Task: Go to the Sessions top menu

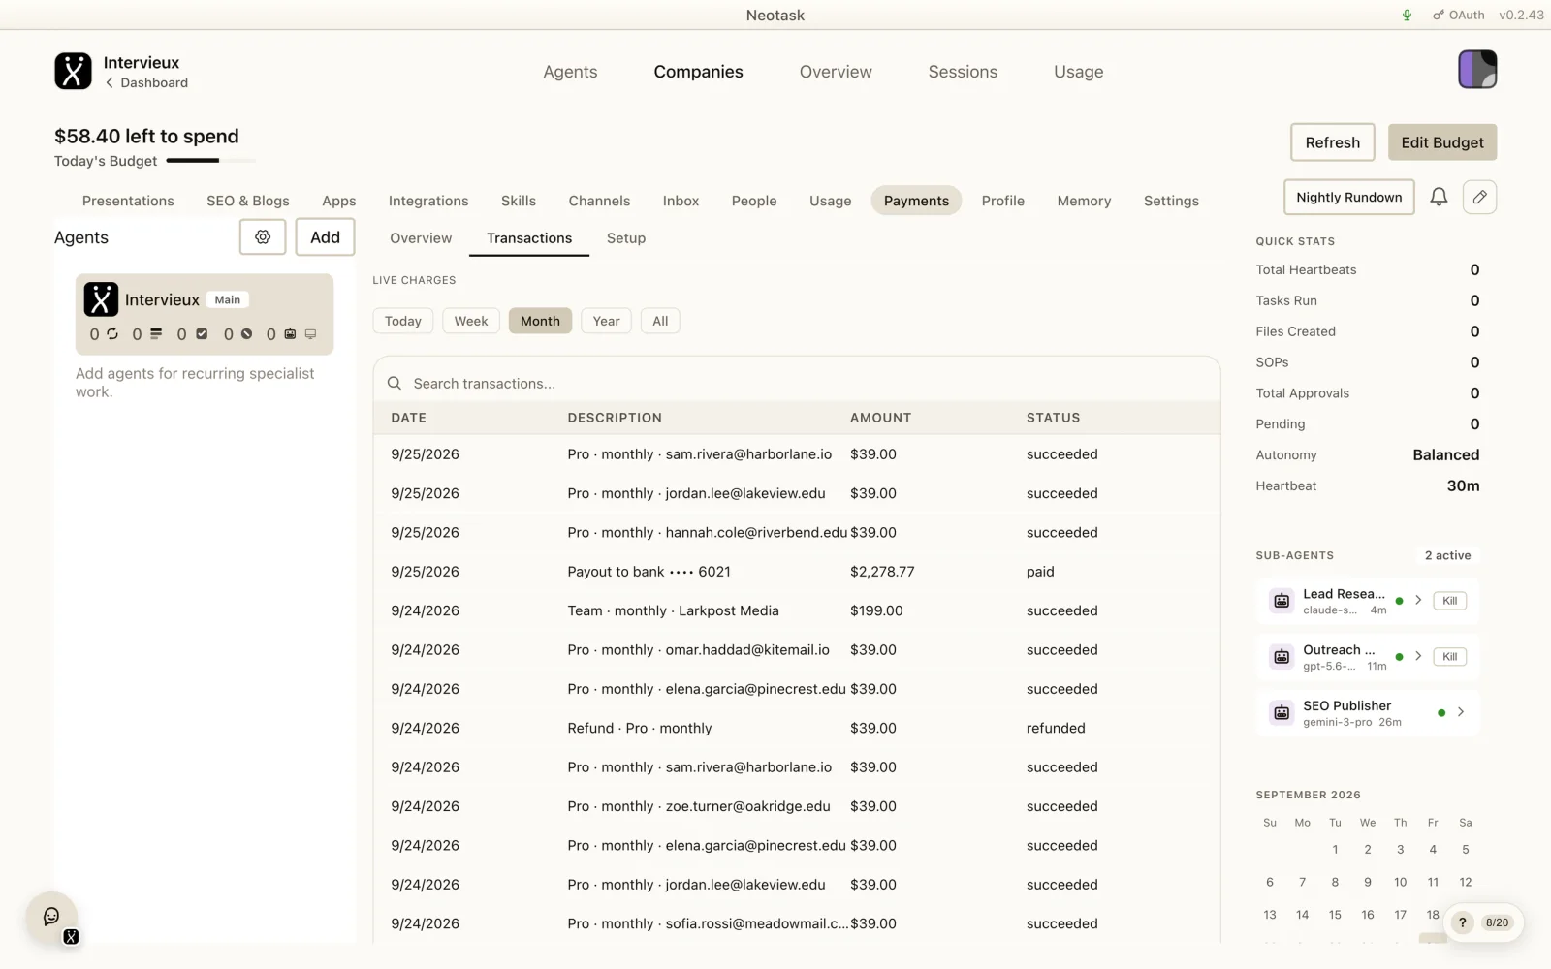Action: pyautogui.click(x=963, y=72)
